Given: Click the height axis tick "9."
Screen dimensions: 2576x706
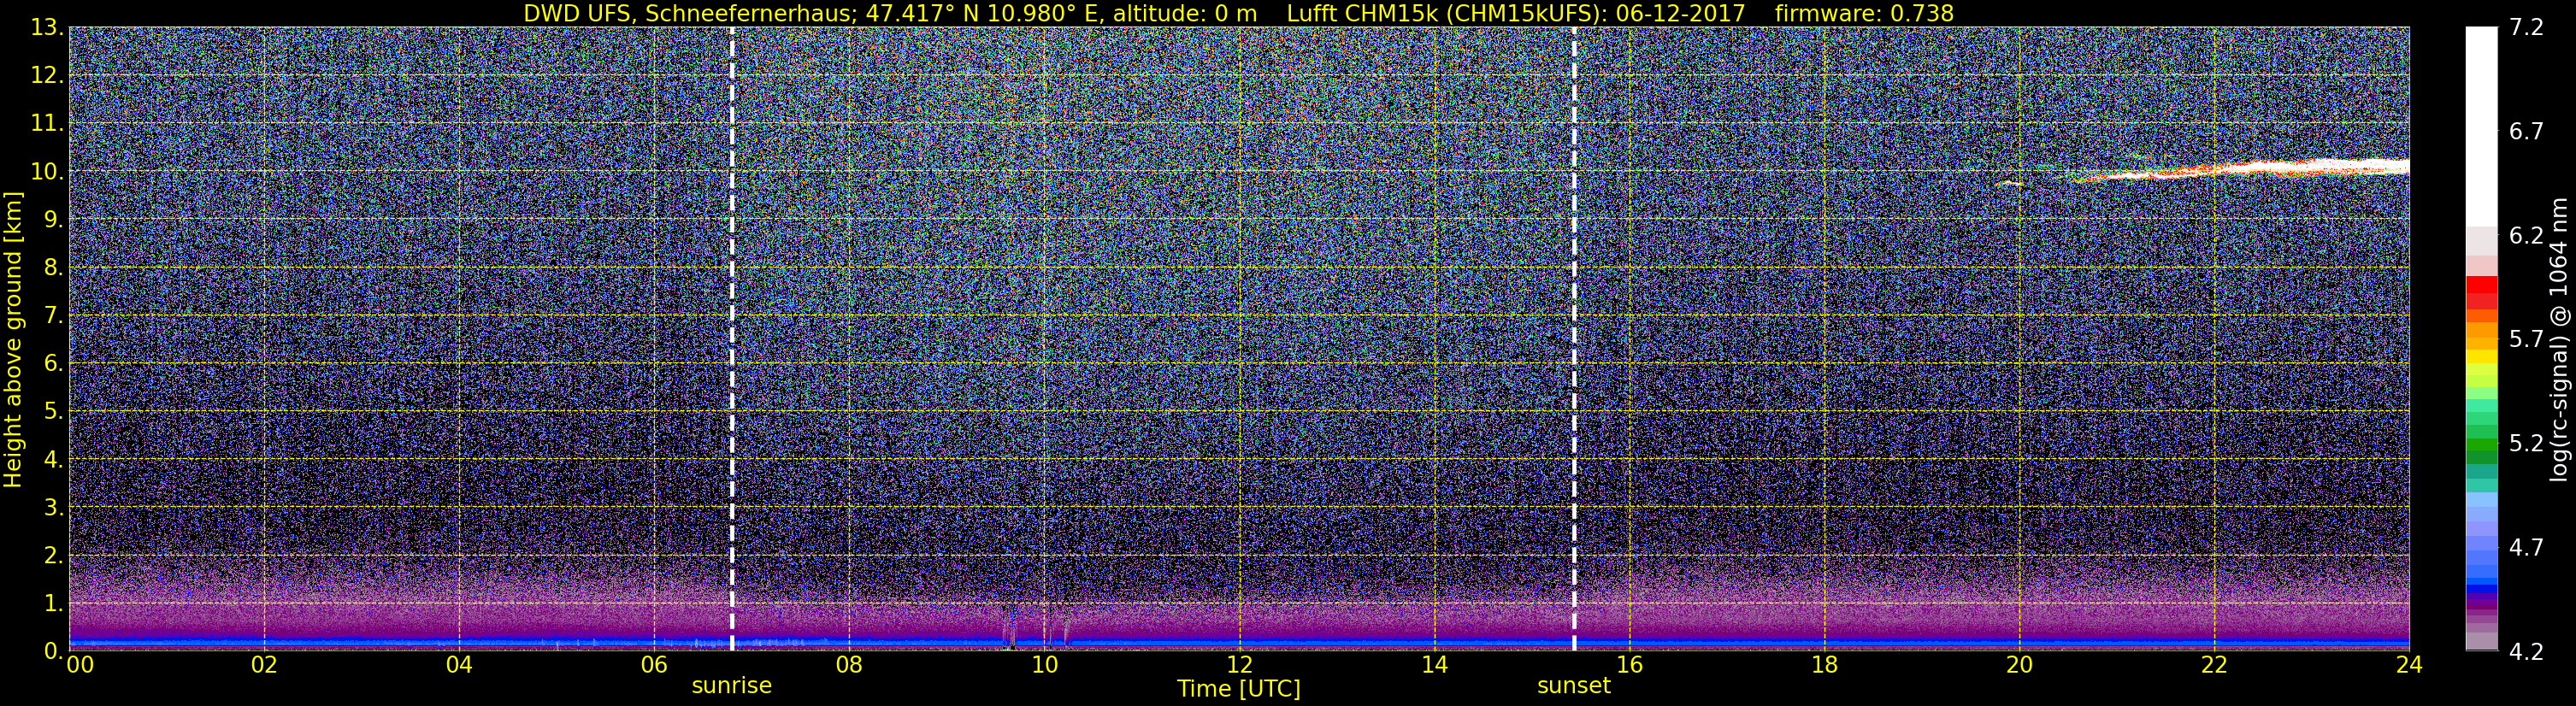Looking at the screenshot, I should coord(53,219).
